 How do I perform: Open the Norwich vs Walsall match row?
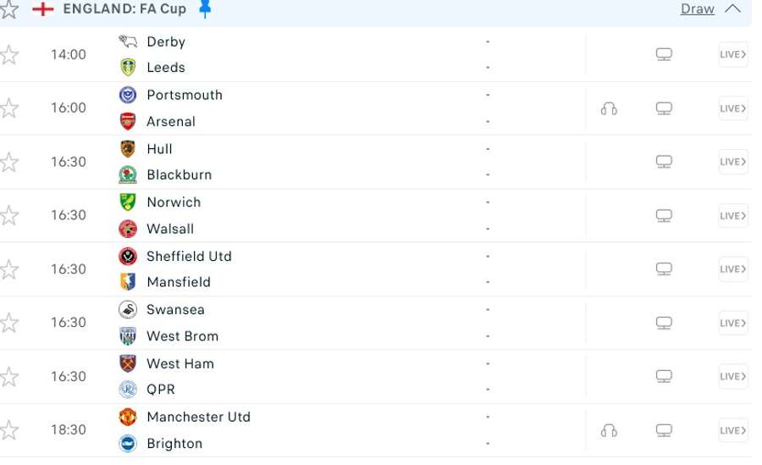point(339,216)
